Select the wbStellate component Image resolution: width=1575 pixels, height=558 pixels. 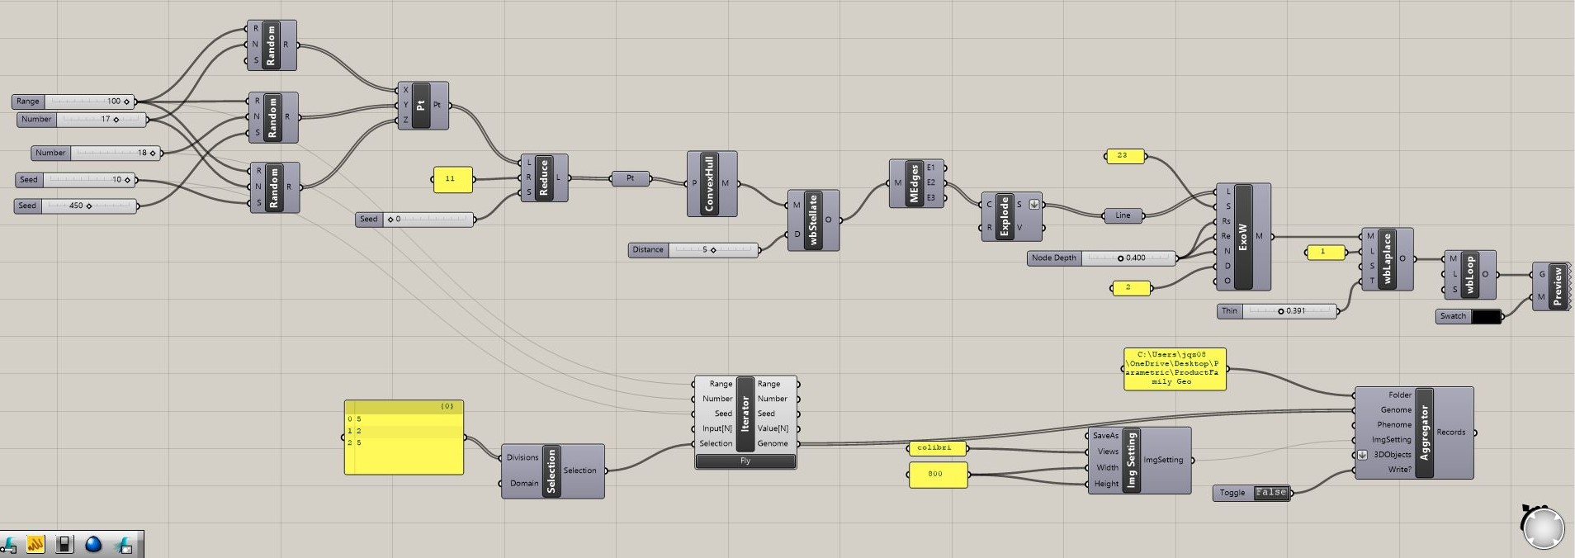[813, 220]
